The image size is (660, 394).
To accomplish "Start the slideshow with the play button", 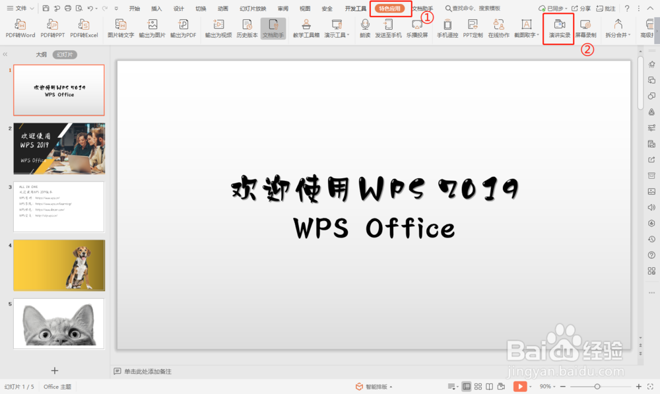I will pyautogui.click(x=520, y=386).
